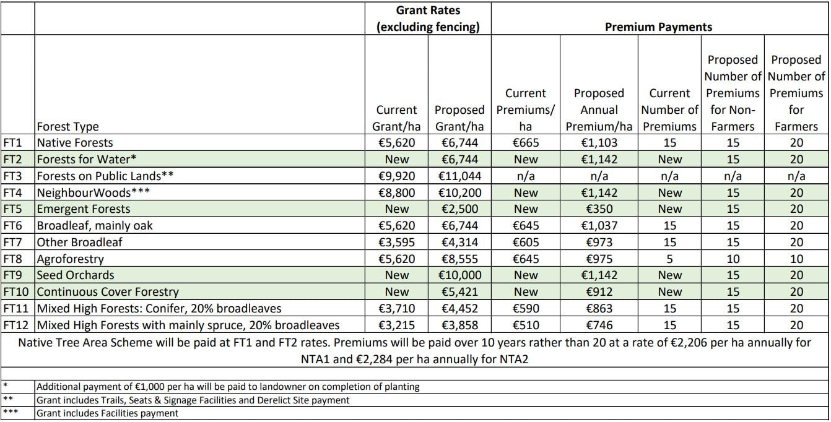Click the Agroforestry €8,555 proposed grant cell

459,259
